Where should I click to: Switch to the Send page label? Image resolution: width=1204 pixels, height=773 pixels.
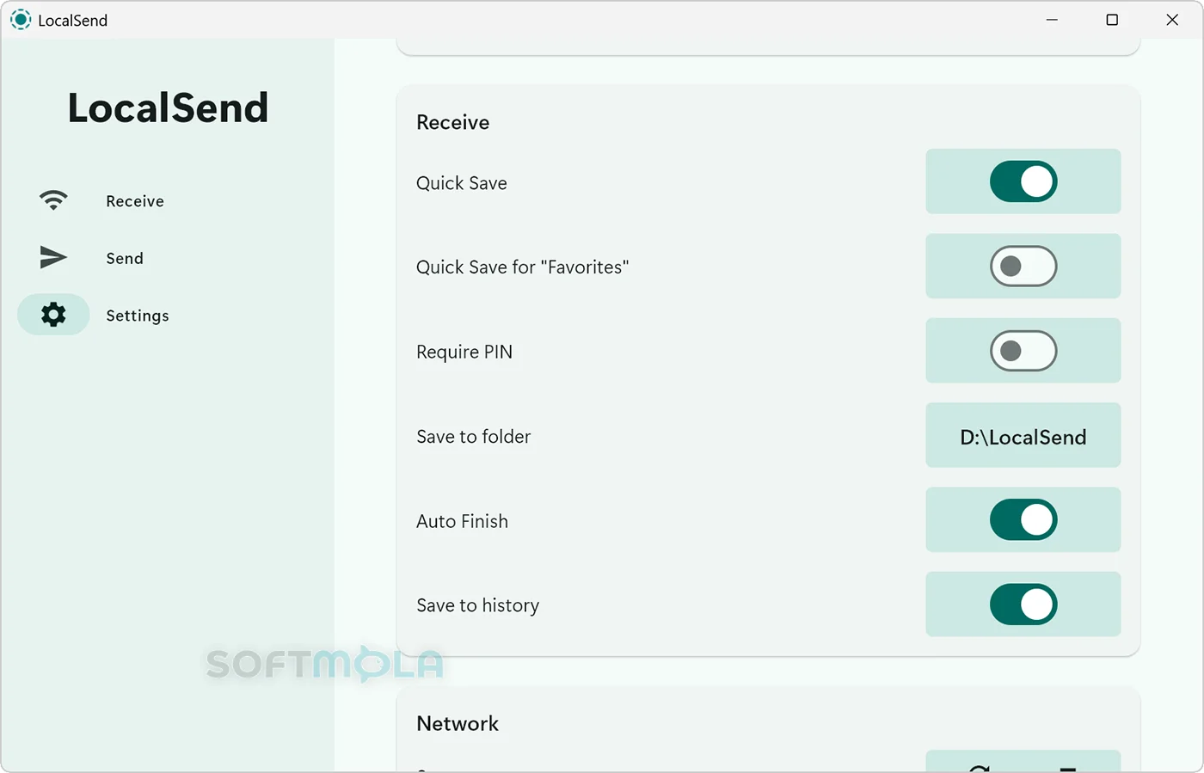tap(125, 258)
